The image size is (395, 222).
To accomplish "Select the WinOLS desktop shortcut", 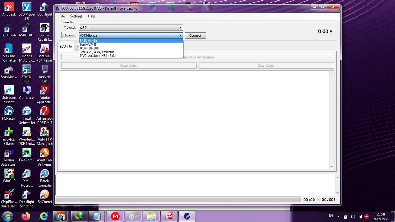I will point(9,176).
